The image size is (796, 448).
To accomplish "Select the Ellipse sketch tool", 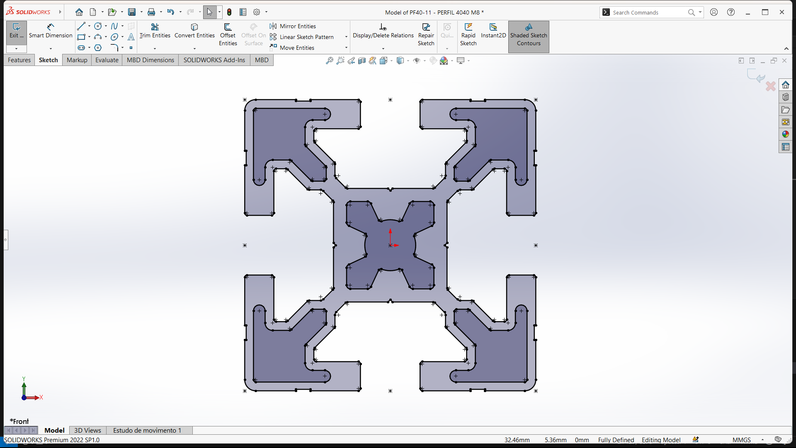I will tap(114, 37).
